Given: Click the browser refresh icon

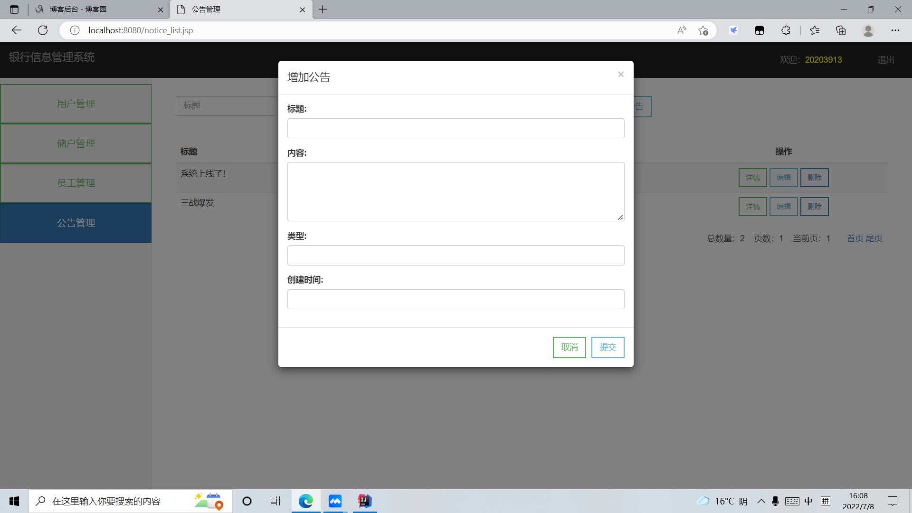Looking at the screenshot, I should click(x=43, y=30).
